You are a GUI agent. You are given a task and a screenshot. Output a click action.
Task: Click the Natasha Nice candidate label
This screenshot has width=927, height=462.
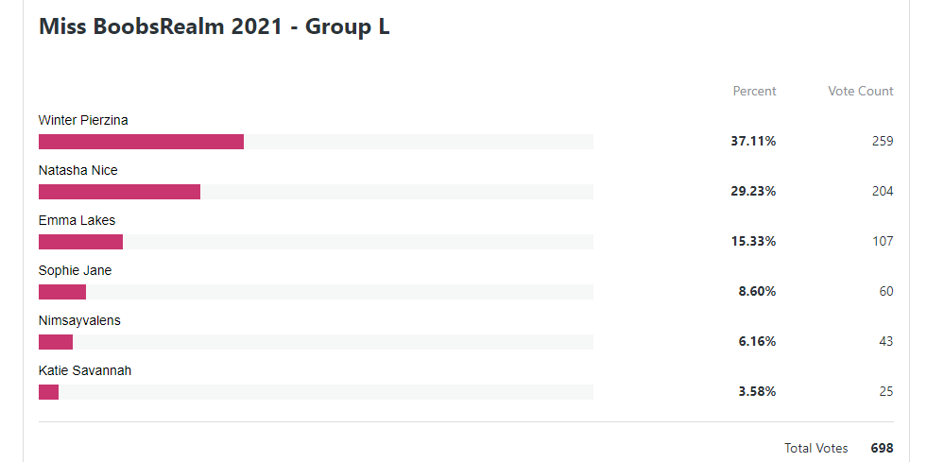tap(78, 170)
